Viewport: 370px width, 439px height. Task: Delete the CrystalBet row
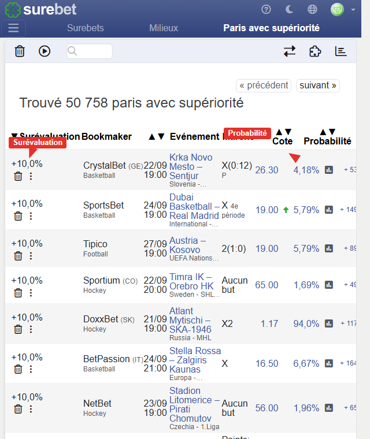point(18,176)
